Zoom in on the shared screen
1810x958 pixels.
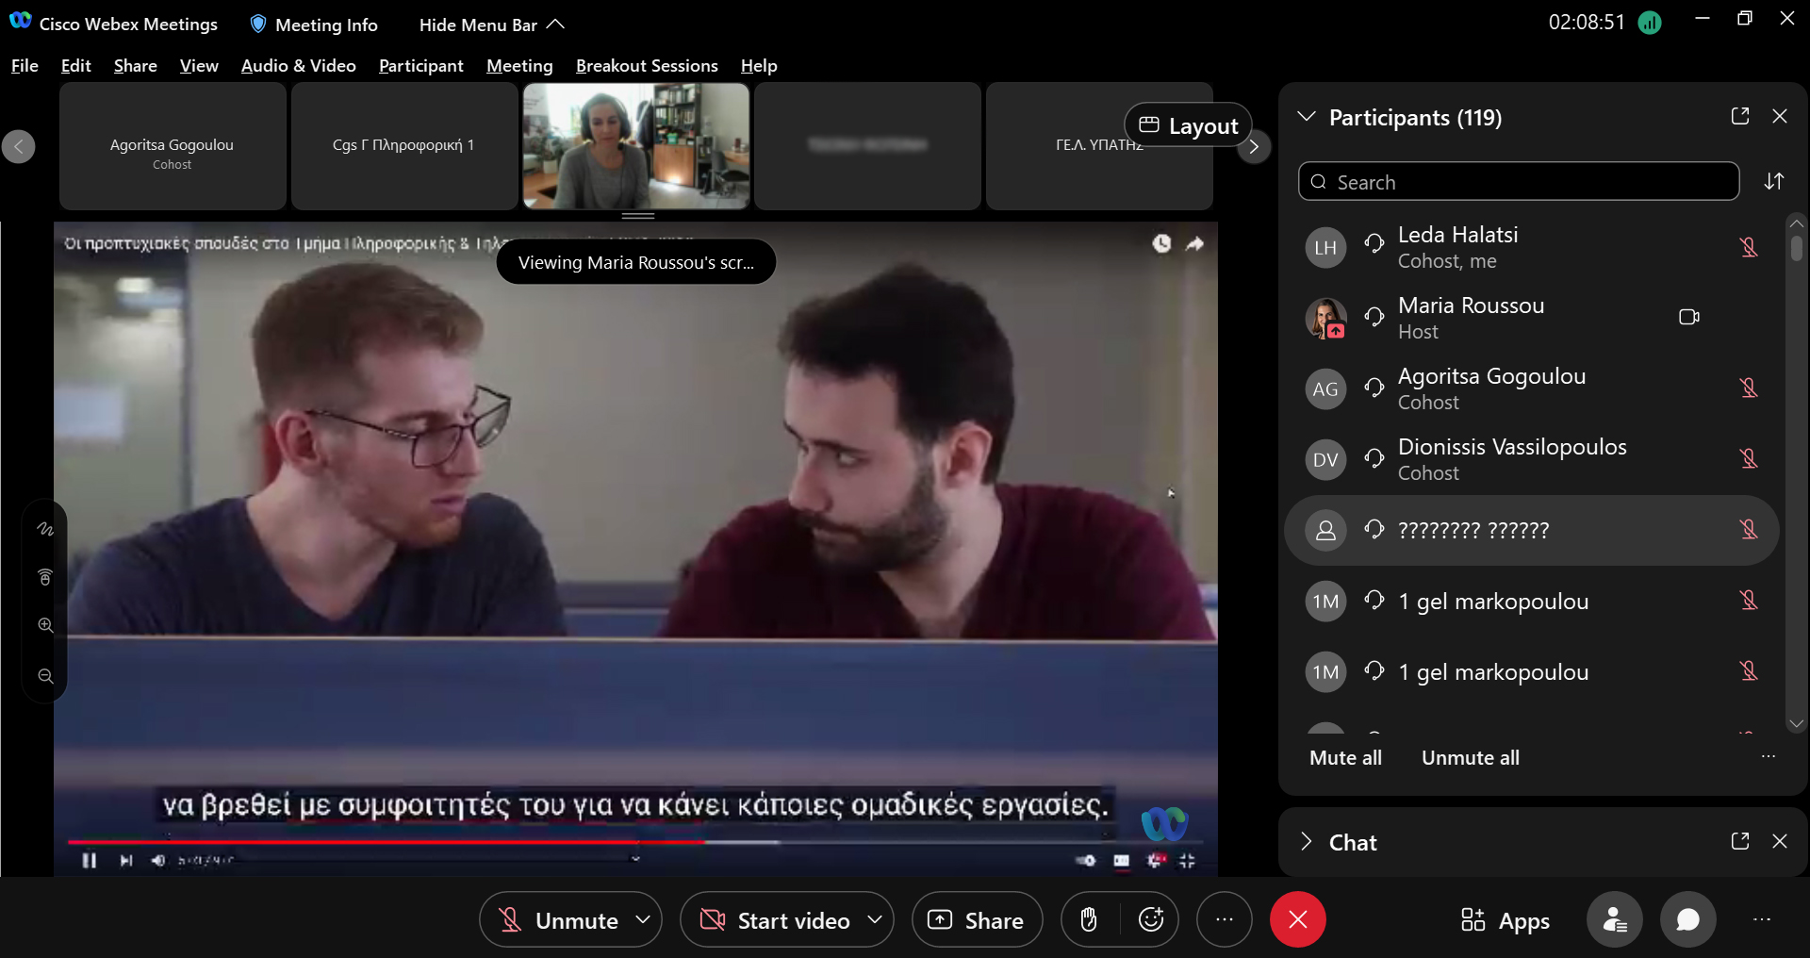45,625
